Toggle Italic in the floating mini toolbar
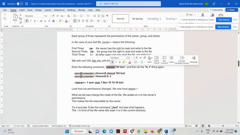 (x=116, y=62)
